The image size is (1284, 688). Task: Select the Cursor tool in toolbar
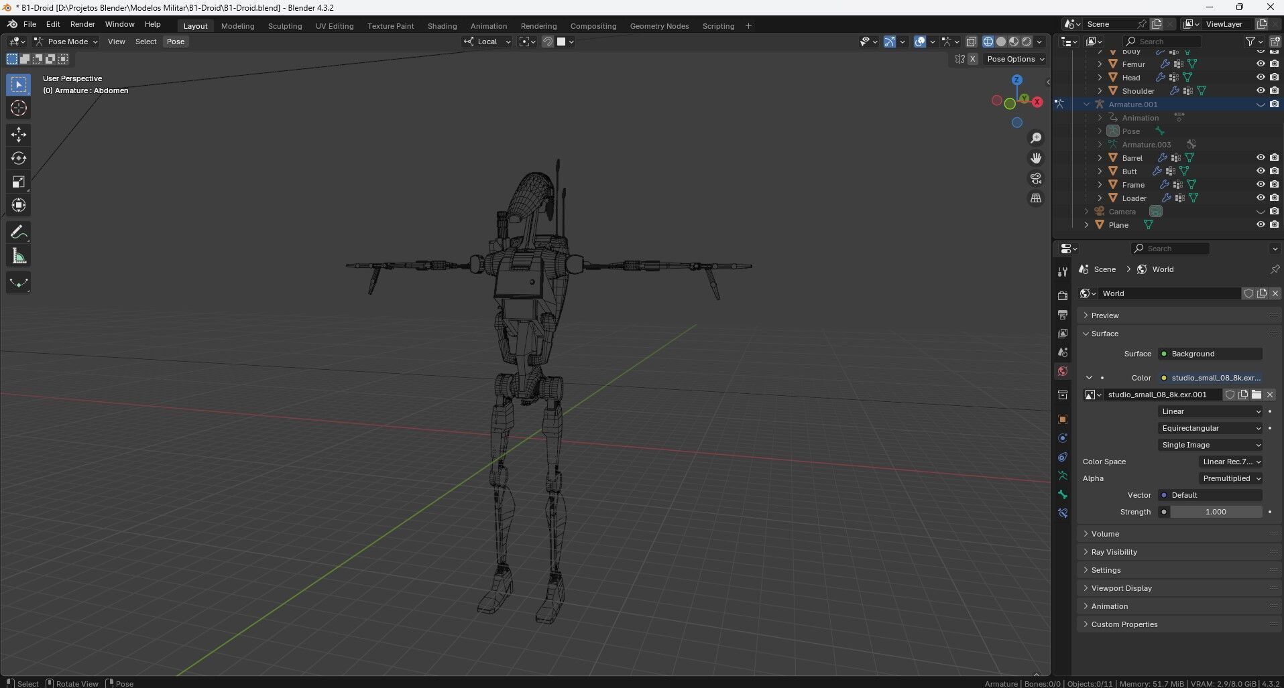point(18,108)
